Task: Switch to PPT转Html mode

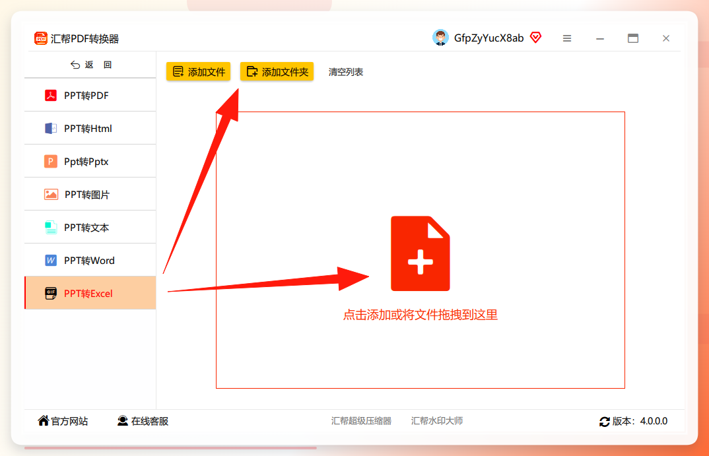Action: [x=90, y=128]
